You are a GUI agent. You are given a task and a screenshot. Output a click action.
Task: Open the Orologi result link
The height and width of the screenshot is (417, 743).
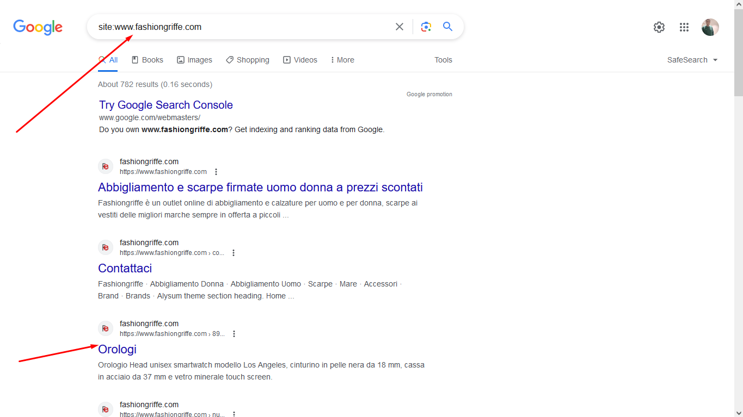(117, 349)
